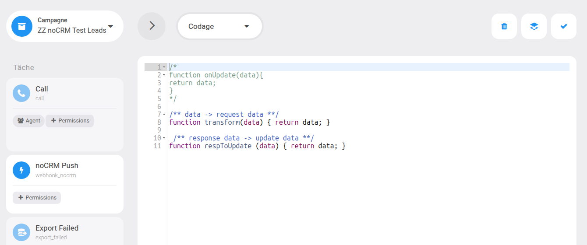
Task: Select the noCRM Push task card
Action: pos(65,184)
